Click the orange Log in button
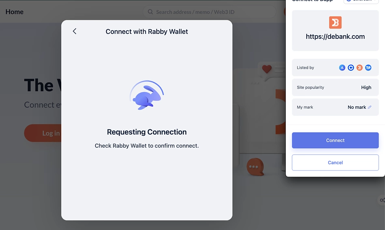The width and height of the screenshot is (385, 230). (x=43, y=133)
